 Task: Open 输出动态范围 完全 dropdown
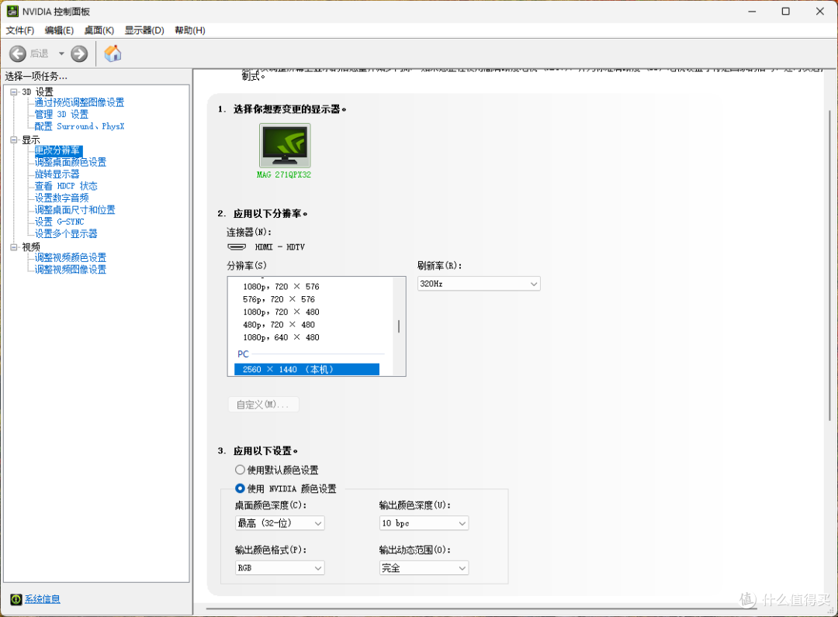point(424,568)
